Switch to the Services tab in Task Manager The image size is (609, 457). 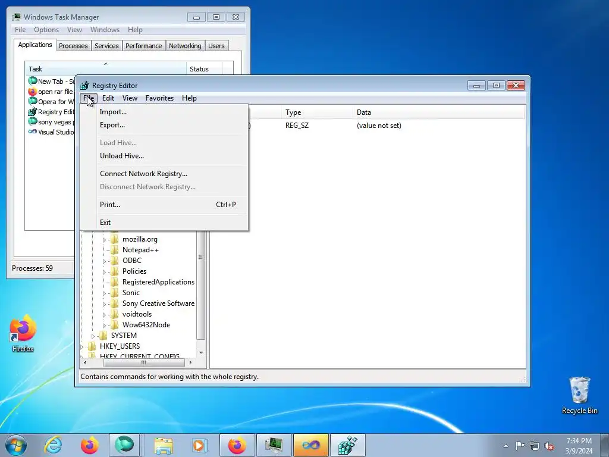pyautogui.click(x=106, y=46)
